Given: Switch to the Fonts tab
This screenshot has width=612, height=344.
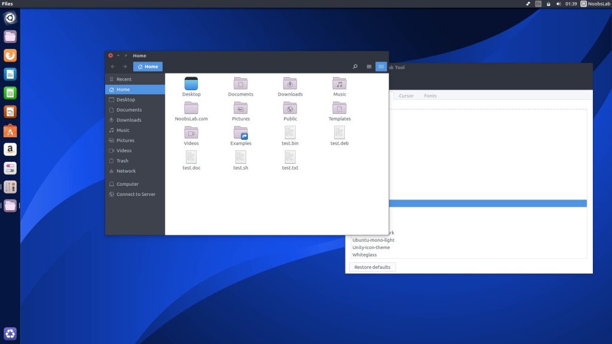Looking at the screenshot, I should [430, 96].
